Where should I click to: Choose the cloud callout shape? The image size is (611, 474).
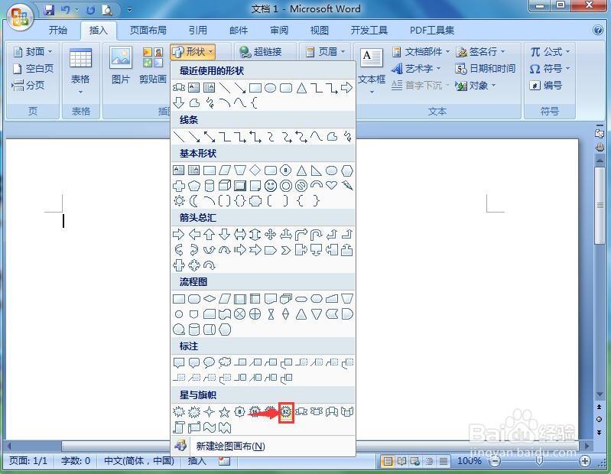[x=225, y=362]
